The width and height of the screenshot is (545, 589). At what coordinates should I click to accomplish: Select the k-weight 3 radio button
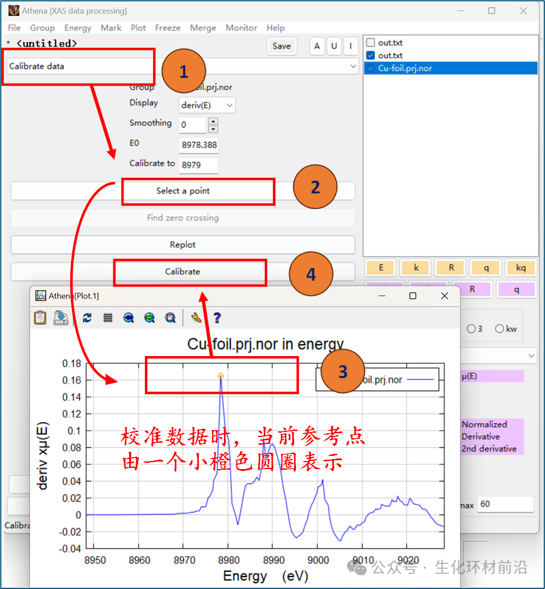coord(471,328)
